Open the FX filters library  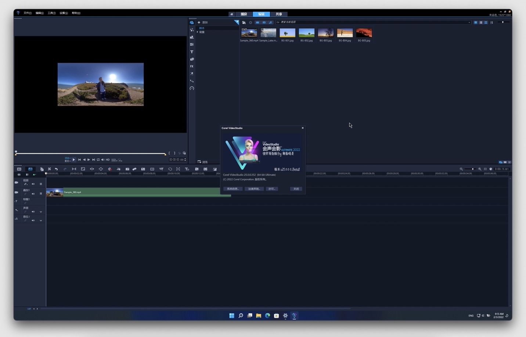[x=192, y=66]
